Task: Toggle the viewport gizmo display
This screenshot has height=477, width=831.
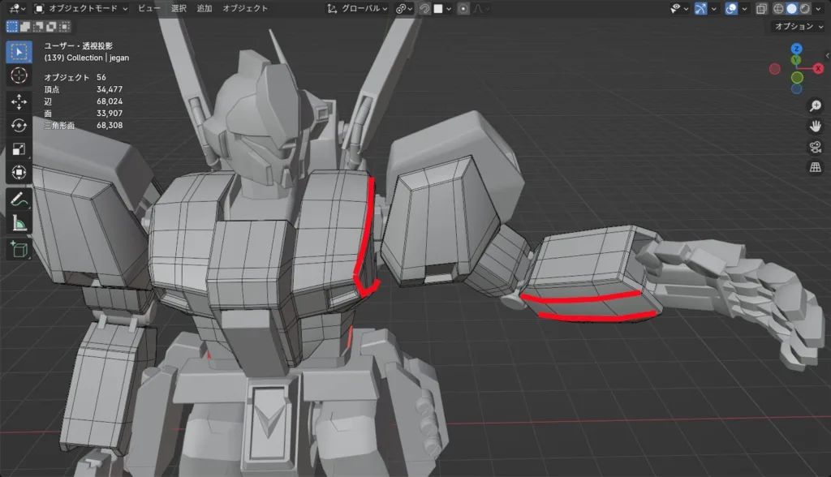Action: click(x=701, y=8)
